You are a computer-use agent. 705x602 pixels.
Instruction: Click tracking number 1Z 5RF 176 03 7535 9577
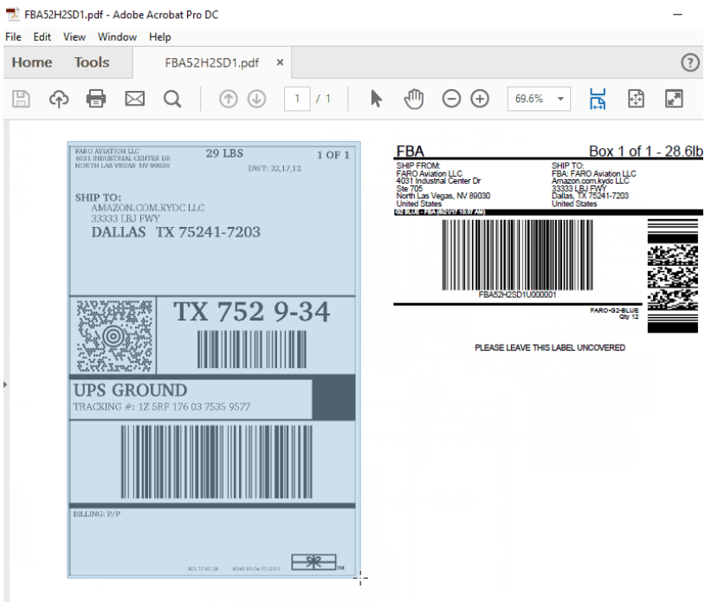click(x=194, y=407)
